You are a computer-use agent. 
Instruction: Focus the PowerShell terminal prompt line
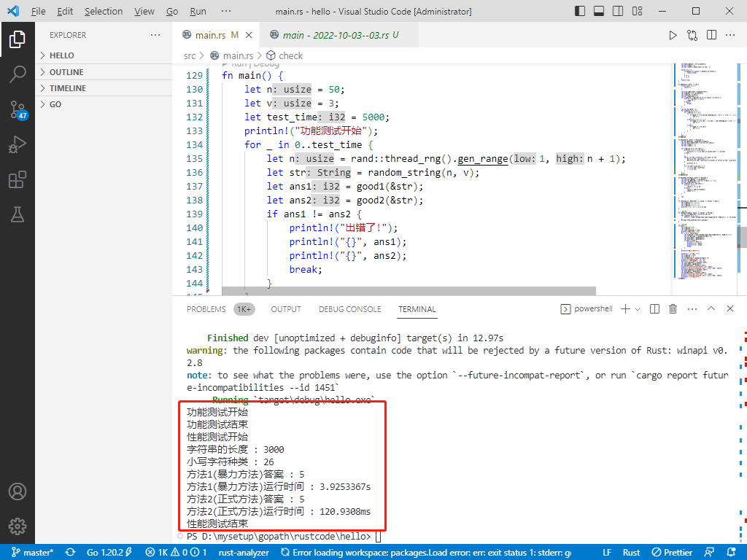[284, 537]
